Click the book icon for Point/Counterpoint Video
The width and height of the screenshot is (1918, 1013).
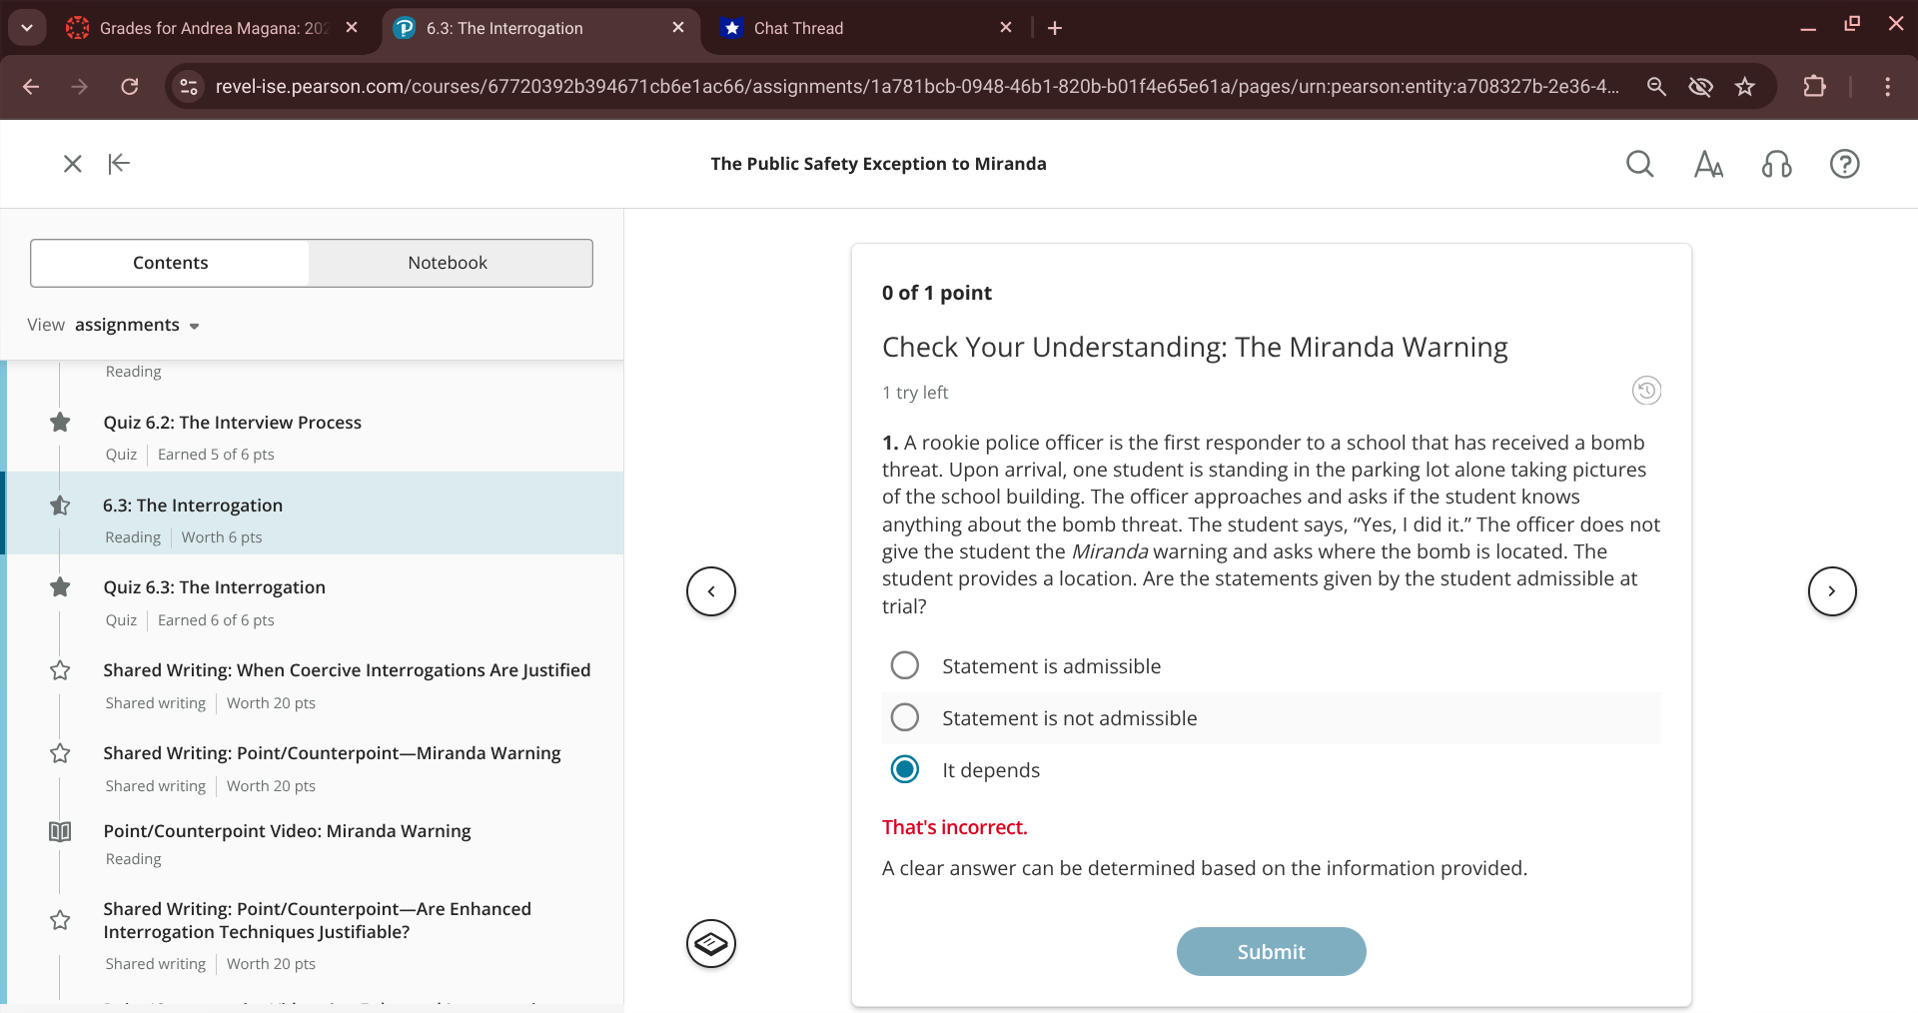click(60, 831)
